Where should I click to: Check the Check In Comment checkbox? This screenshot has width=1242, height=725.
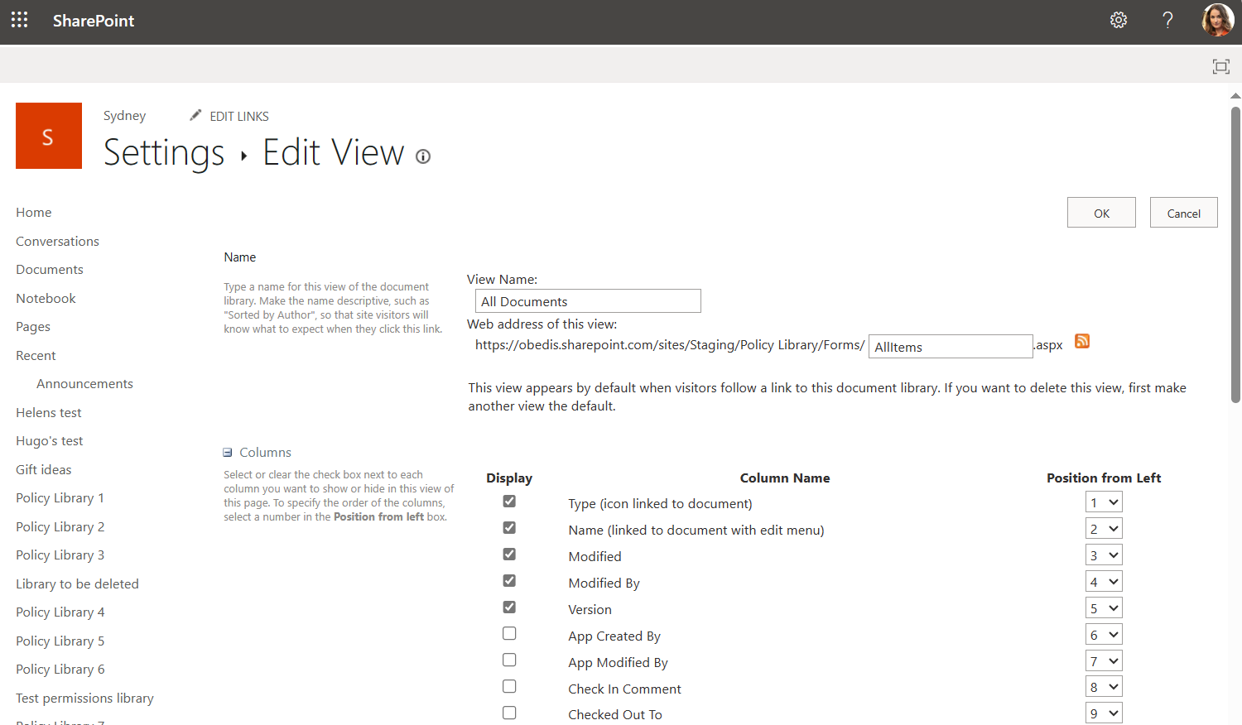click(x=509, y=687)
